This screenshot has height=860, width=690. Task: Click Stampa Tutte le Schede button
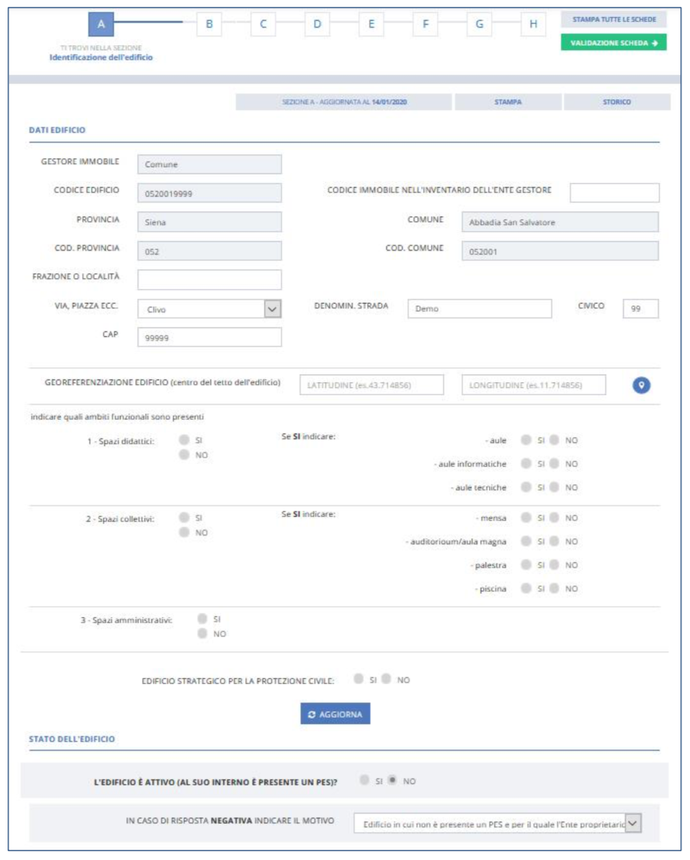(613, 19)
